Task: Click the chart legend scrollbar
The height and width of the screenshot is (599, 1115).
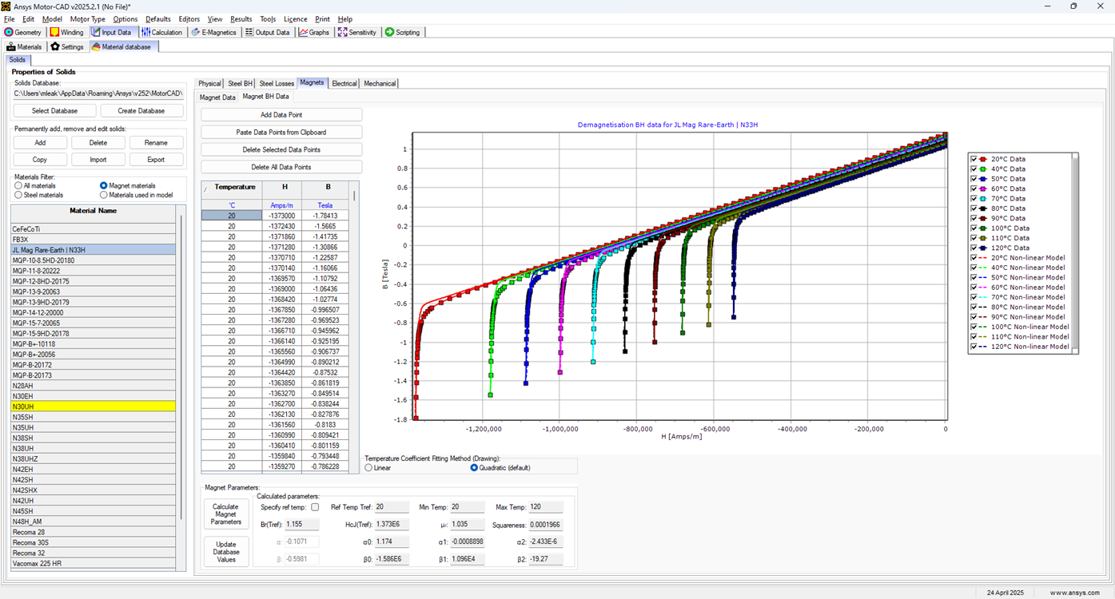Action: coord(1075,253)
